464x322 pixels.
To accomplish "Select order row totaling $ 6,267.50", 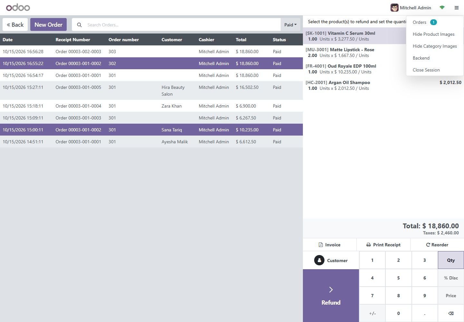I will tap(151, 118).
